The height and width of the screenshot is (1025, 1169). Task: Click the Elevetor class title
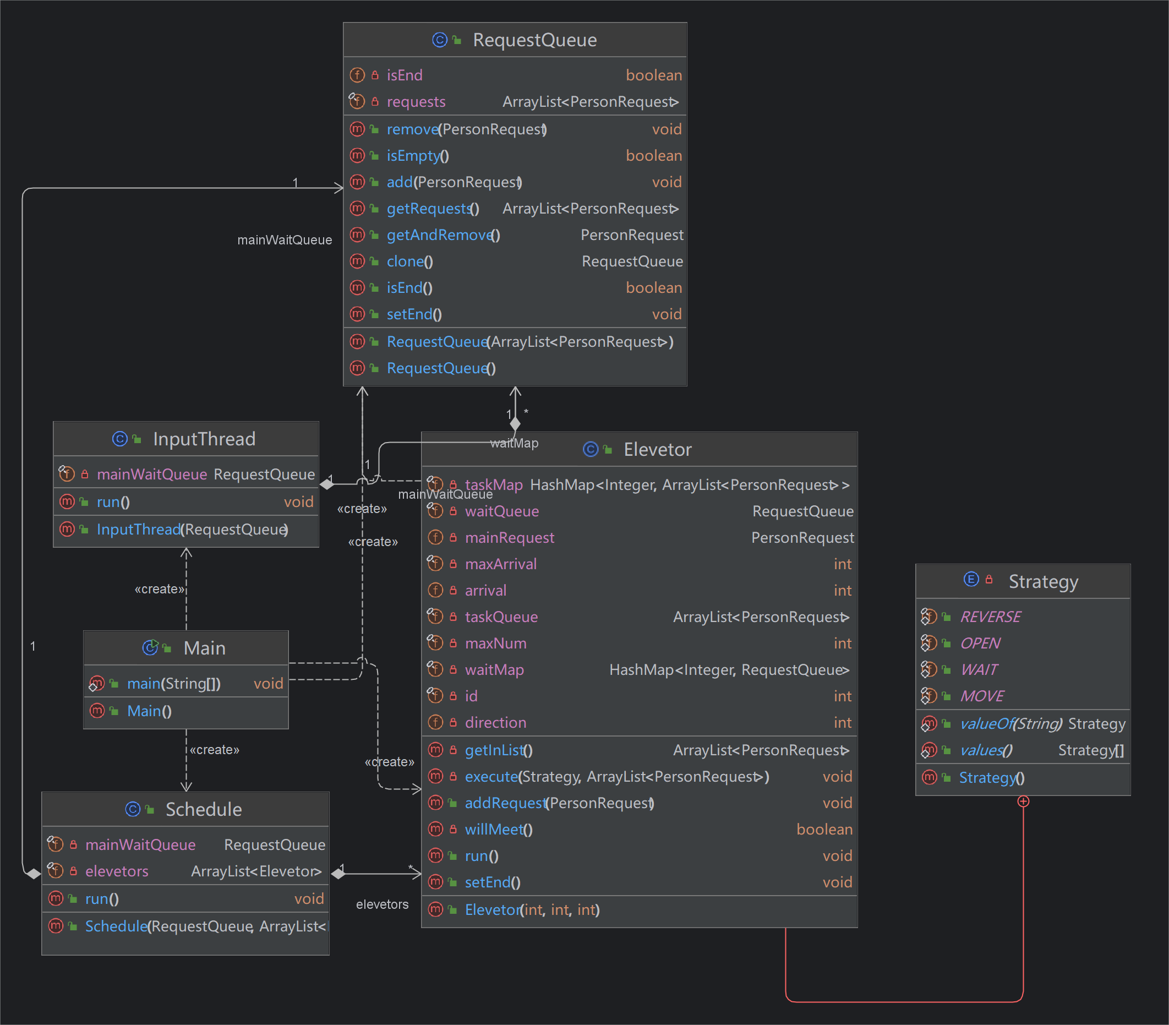657,450
